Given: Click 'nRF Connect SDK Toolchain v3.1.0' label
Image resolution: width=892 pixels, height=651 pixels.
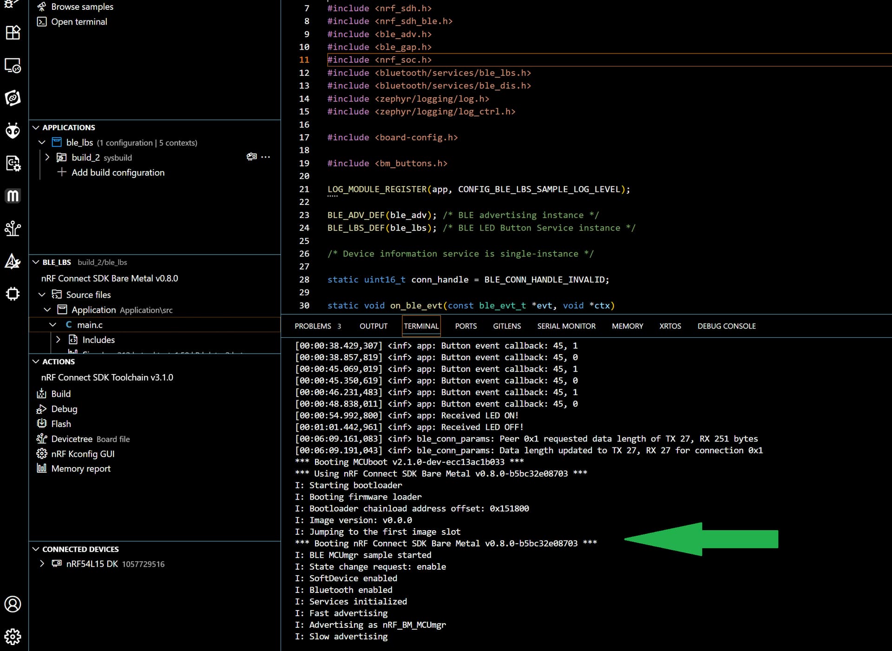Looking at the screenshot, I should (107, 377).
